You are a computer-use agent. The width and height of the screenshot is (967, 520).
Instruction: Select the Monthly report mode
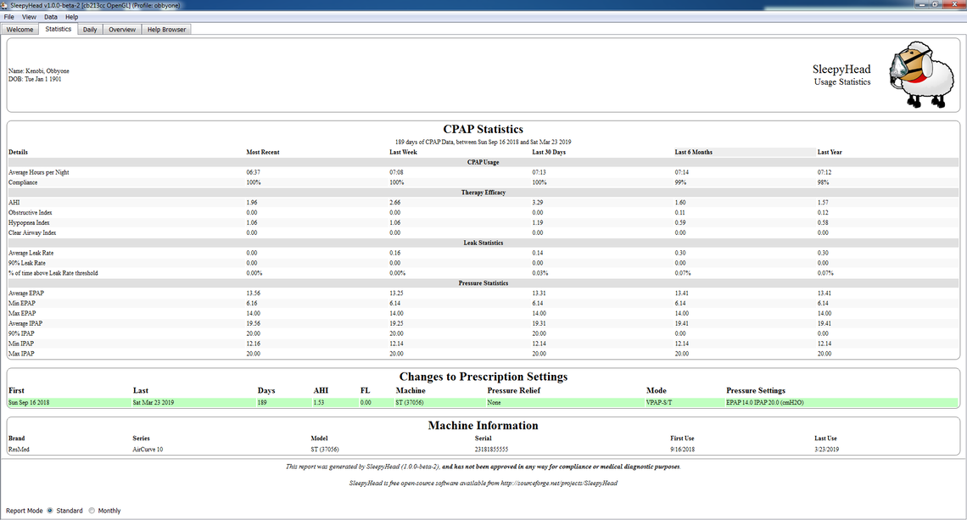(x=92, y=511)
